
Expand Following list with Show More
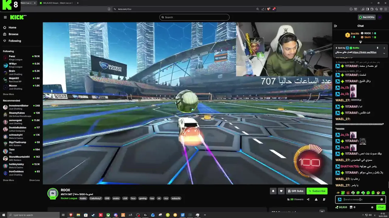pos(9,94)
